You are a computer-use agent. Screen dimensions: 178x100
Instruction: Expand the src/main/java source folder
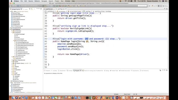pos(12,31)
